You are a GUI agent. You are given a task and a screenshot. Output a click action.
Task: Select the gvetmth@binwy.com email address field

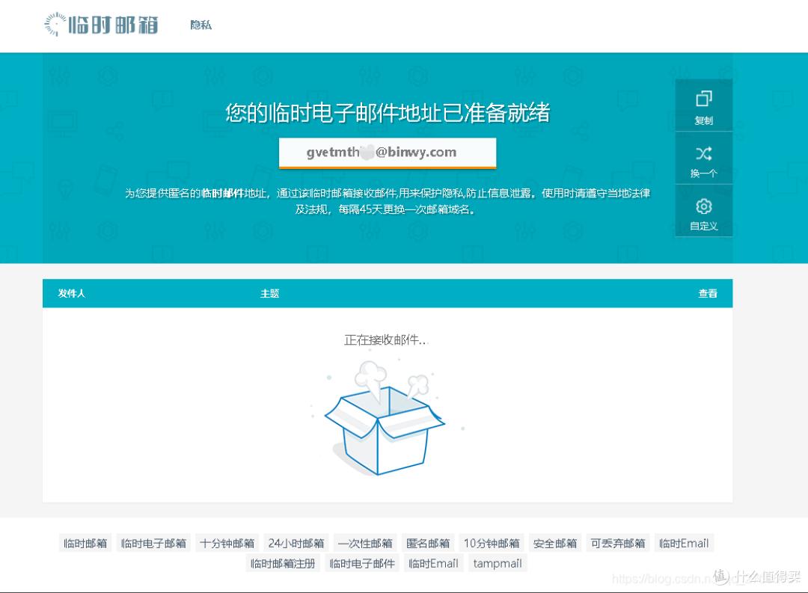pos(386,152)
